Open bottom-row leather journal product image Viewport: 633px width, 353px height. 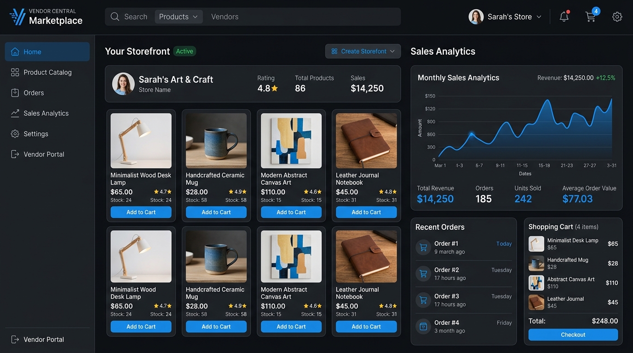click(x=366, y=256)
